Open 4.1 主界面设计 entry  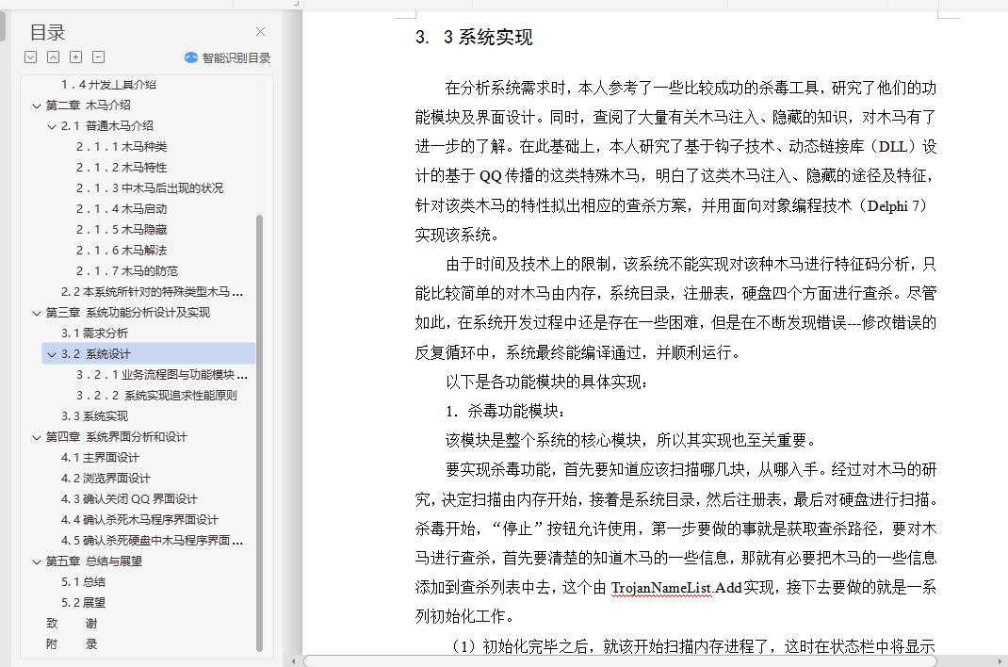pyautogui.click(x=100, y=458)
